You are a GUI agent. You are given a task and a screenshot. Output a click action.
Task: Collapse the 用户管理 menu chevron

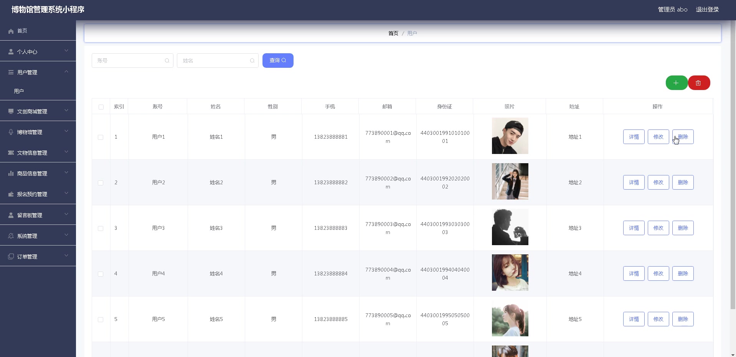[66, 72]
